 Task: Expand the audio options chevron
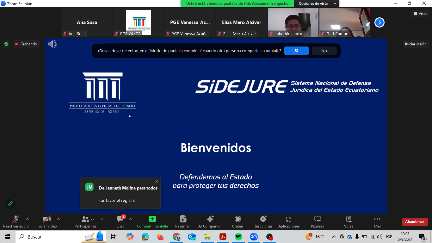[x=28, y=219]
